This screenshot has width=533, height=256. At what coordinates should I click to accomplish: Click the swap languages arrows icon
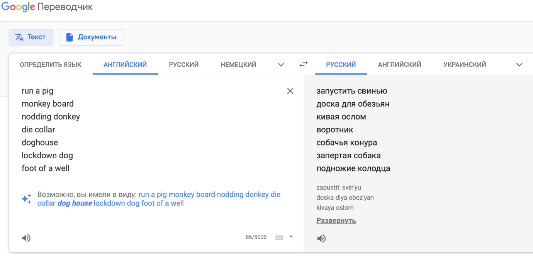tap(304, 64)
